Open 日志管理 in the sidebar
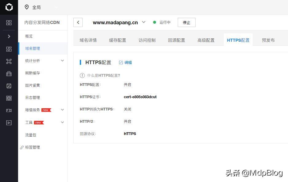The width and height of the screenshot is (288, 182). (x=33, y=98)
